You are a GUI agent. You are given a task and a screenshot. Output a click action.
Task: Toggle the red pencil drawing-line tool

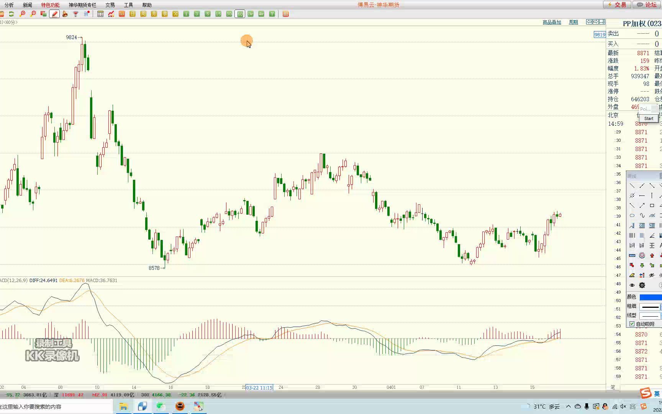(54, 14)
